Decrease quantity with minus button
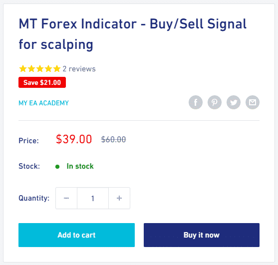This screenshot has height=265, width=278. [66, 198]
